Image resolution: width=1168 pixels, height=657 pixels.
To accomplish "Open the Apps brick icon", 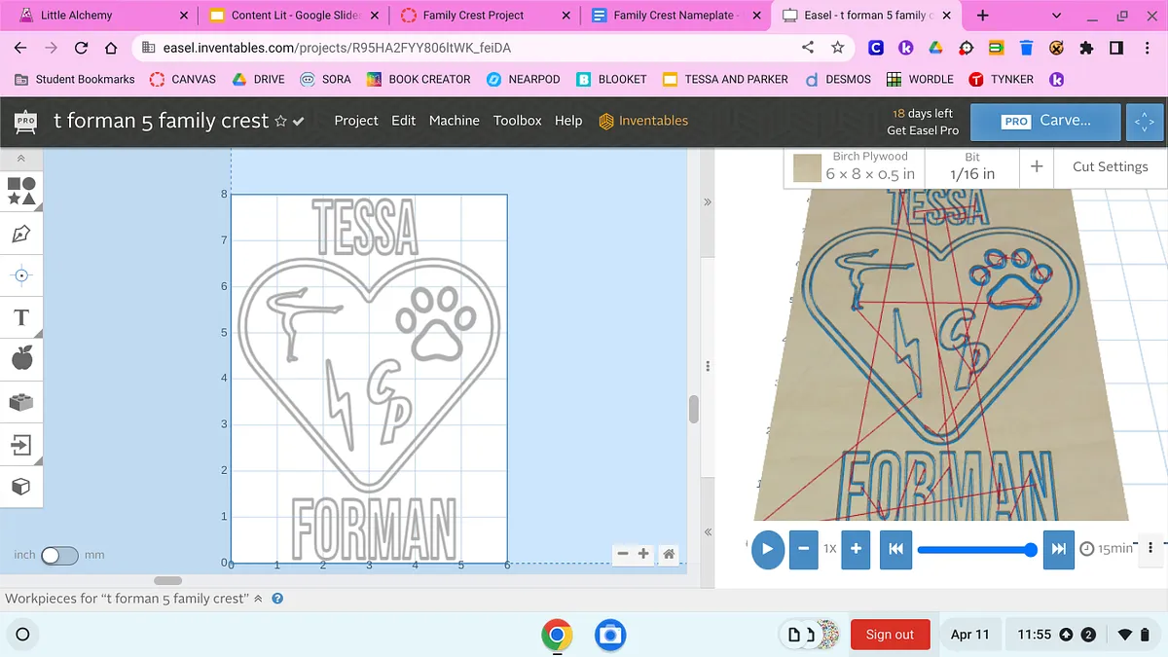I will click(21, 402).
